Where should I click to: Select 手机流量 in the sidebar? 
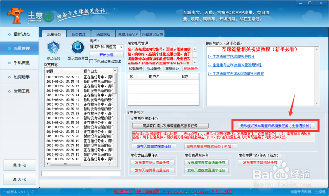(x=19, y=63)
